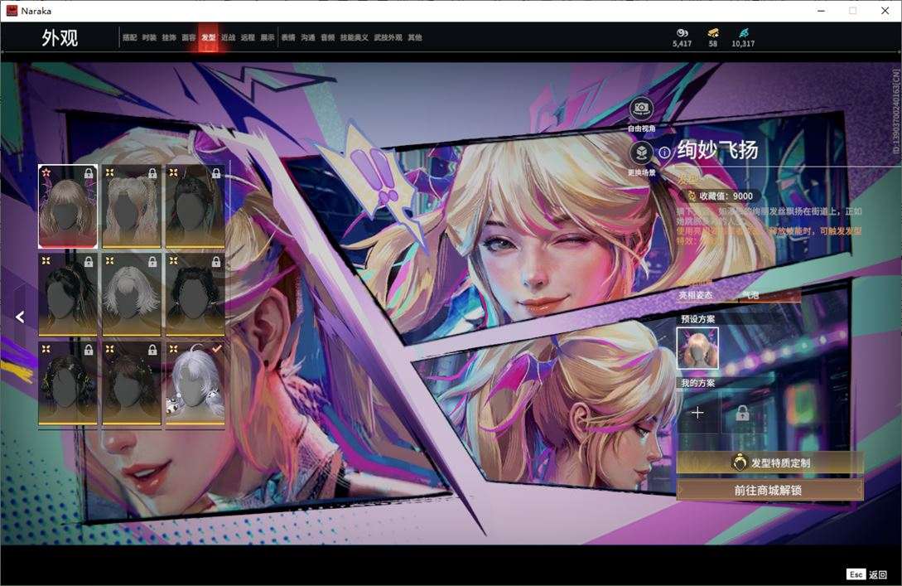Click the Naraka window title bar icon
This screenshot has height=586, width=902.
12,11
